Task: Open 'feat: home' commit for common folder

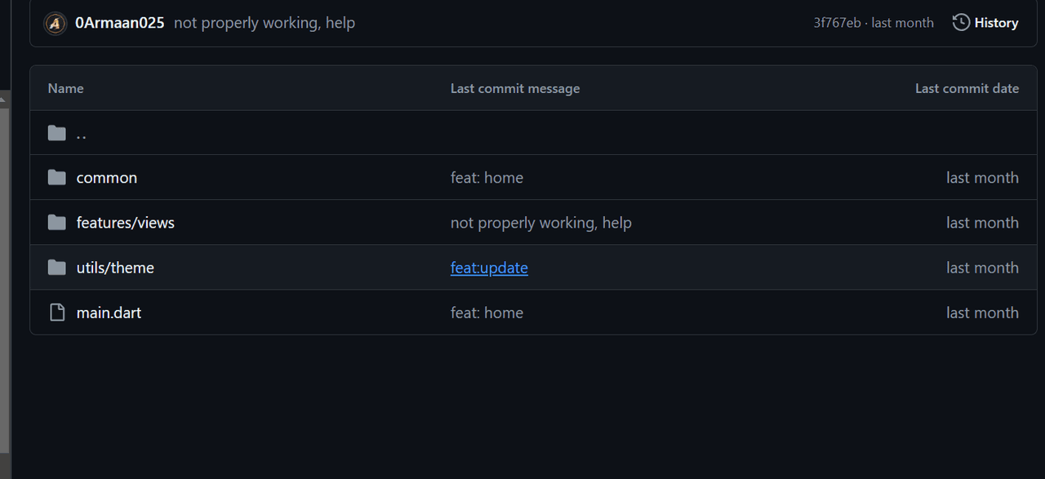Action: pos(487,178)
